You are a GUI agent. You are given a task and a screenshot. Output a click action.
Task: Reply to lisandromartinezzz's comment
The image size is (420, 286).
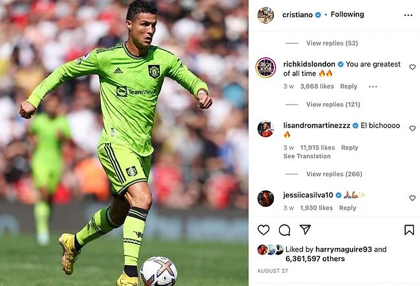tap(349, 148)
